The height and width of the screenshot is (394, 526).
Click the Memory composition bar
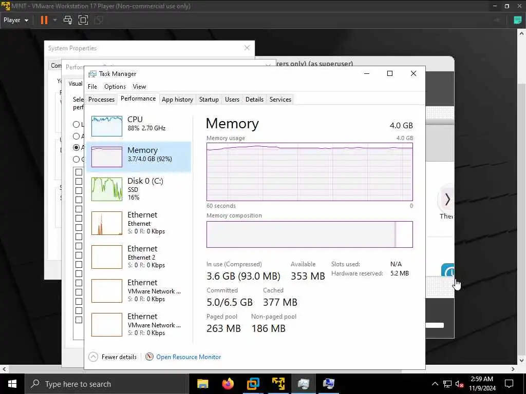click(310, 234)
